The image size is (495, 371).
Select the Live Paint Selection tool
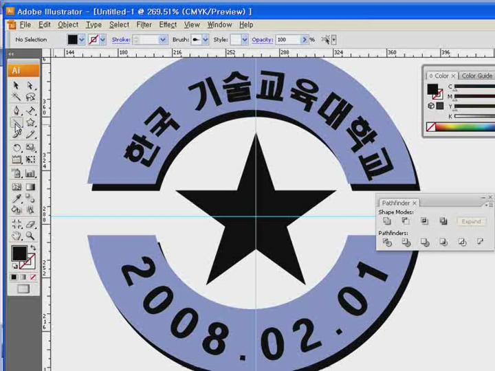30,210
